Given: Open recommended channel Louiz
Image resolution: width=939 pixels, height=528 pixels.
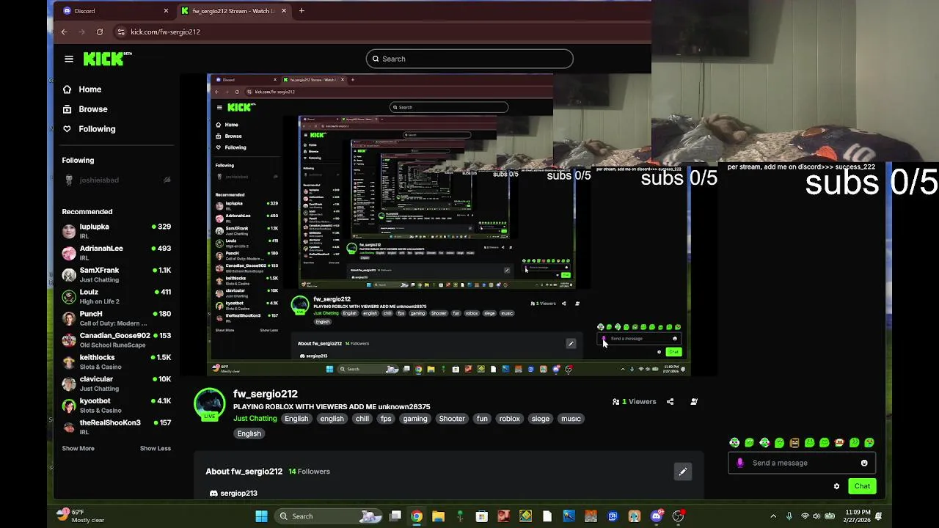Looking at the screenshot, I should click(117, 296).
